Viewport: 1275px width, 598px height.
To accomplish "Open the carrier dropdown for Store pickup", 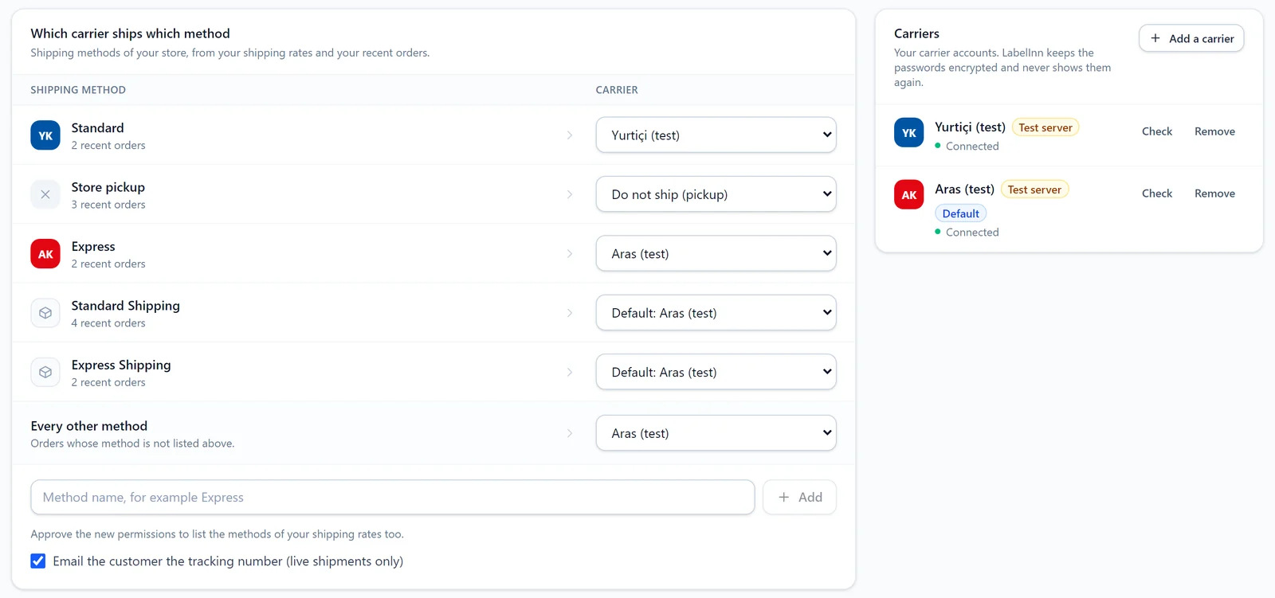I will pyautogui.click(x=716, y=194).
